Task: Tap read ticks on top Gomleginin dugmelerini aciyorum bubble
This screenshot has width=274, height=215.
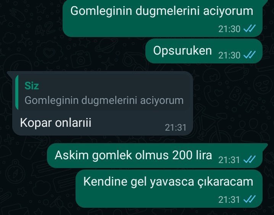Action: coord(250,28)
